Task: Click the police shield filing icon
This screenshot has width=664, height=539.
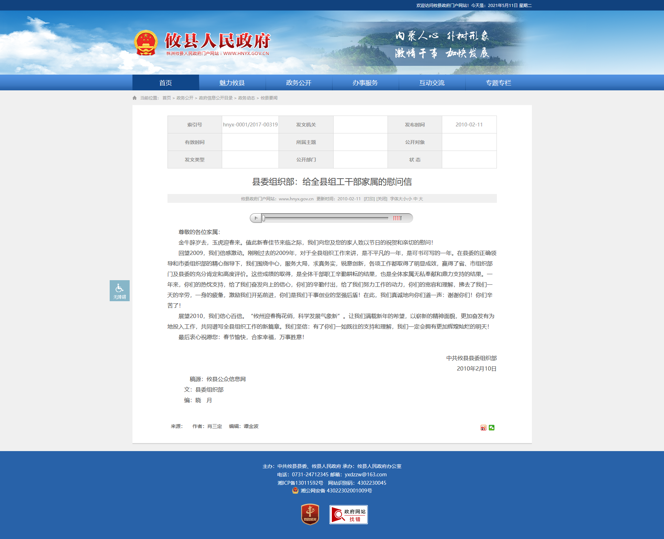Action: coord(295,490)
